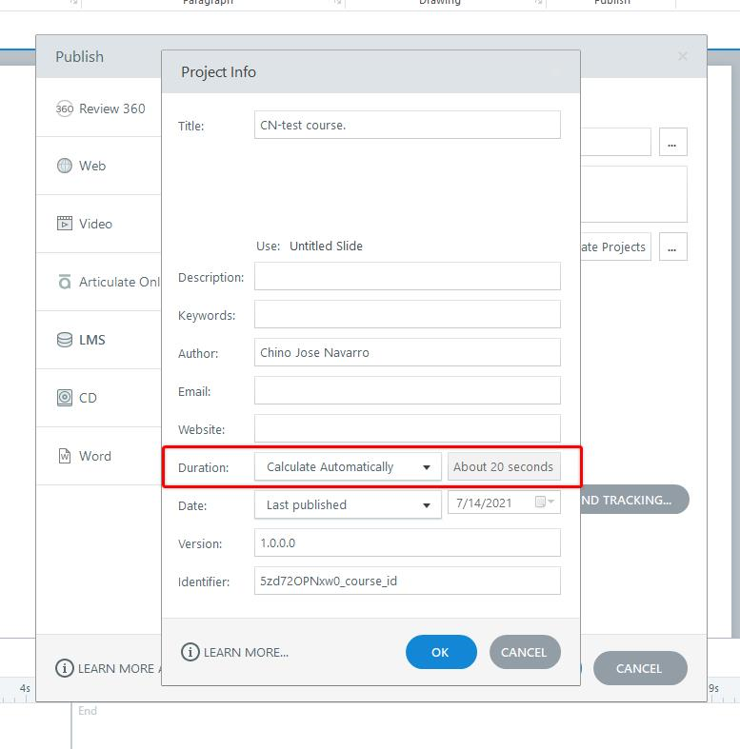This screenshot has width=740, height=749.
Task: Click the About 20 seconds duration box
Action: coord(504,466)
